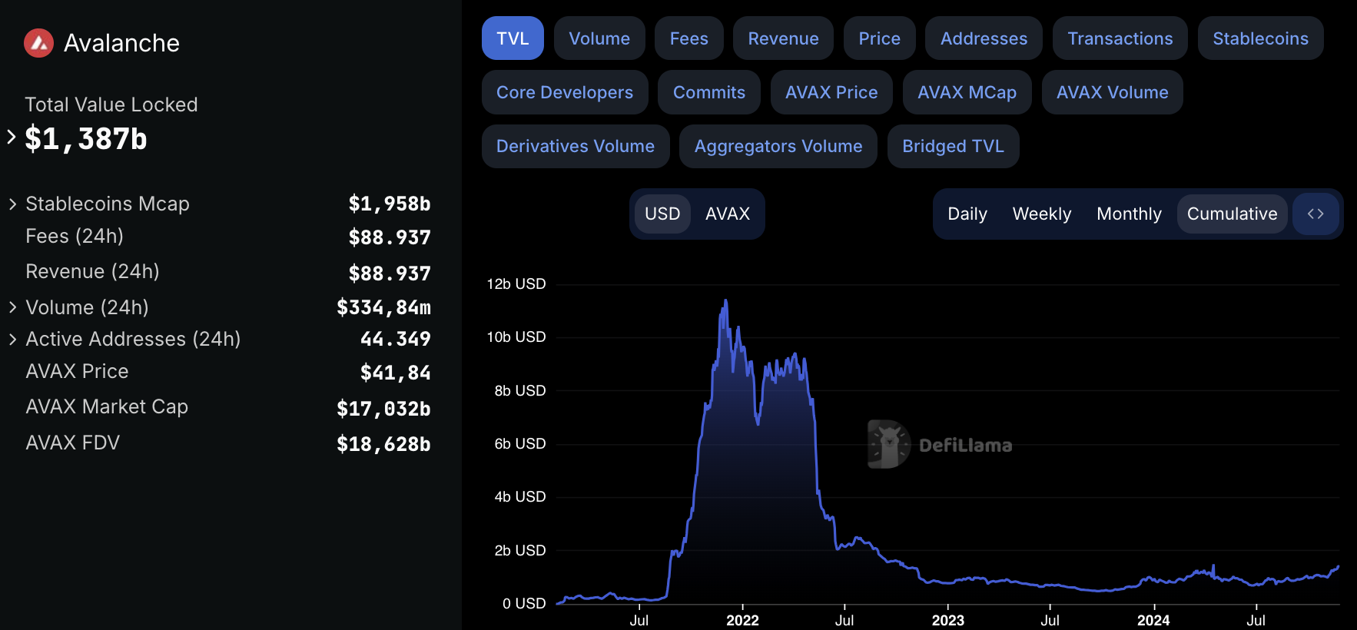Image resolution: width=1357 pixels, height=630 pixels.
Task: Select the Monthly interval
Action: (x=1129, y=214)
